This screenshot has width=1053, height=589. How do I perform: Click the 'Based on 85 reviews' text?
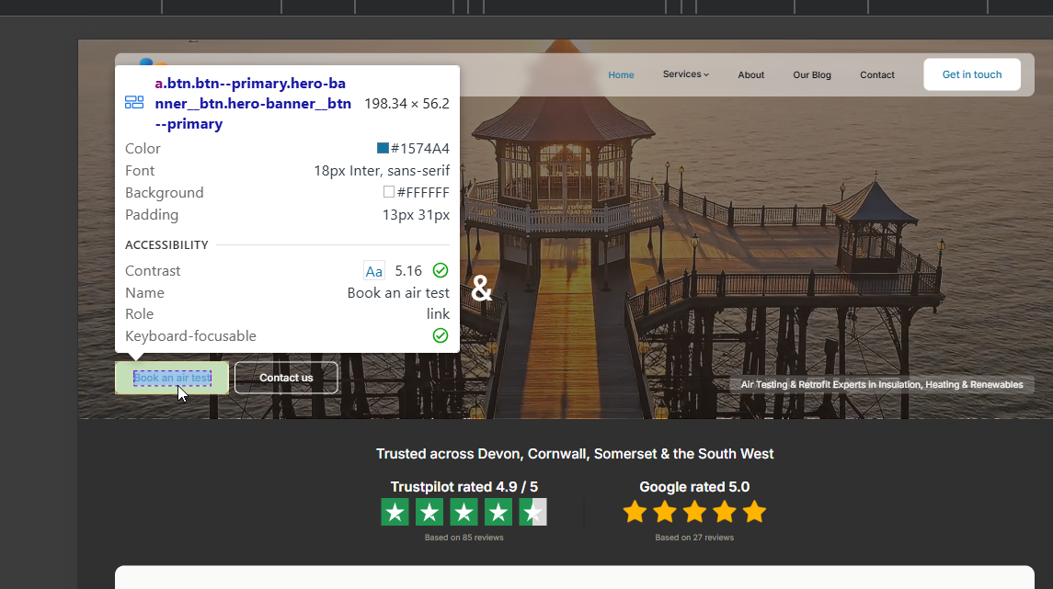click(464, 538)
